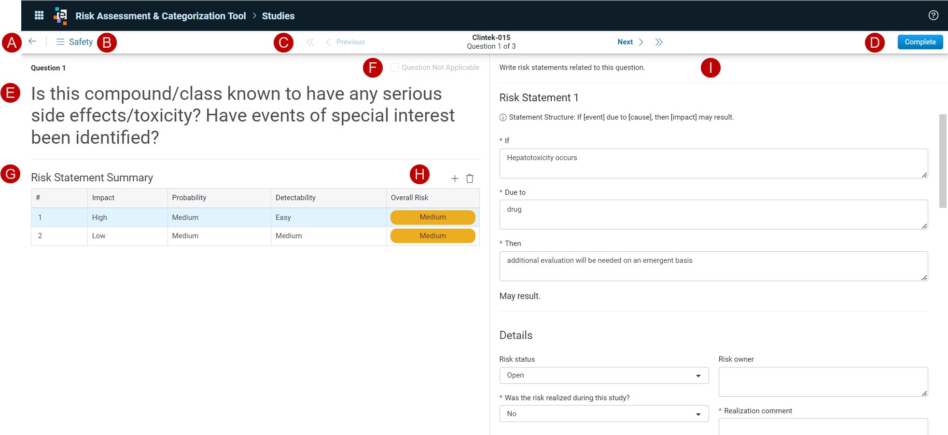Edit the If field with Hepatotoxicity occurs
This screenshot has width=948, height=435.
click(713, 163)
